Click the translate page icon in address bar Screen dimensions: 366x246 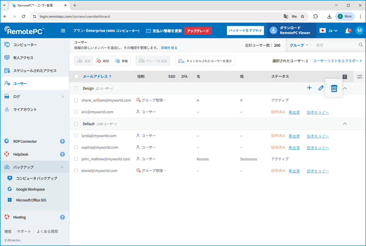(285, 16)
